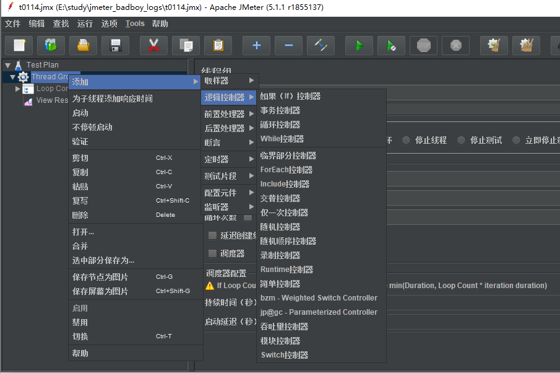
Task: Toggle the checkbox beside 循环次数
Action: click(248, 217)
